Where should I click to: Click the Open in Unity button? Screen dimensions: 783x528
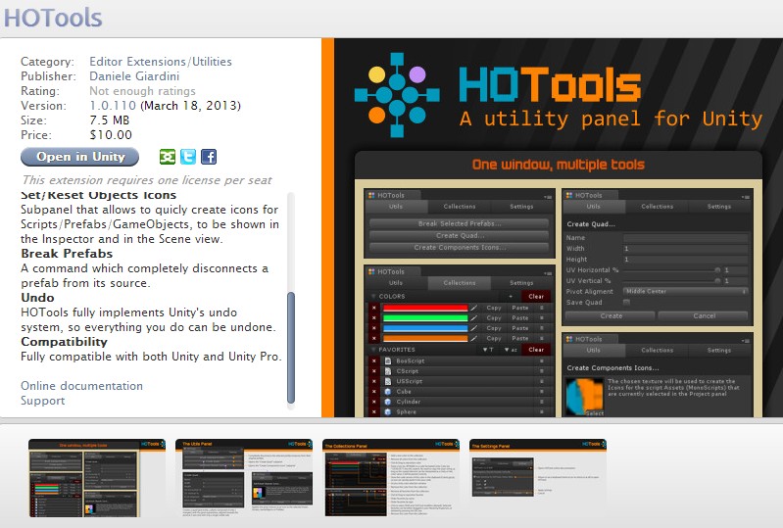click(x=80, y=157)
